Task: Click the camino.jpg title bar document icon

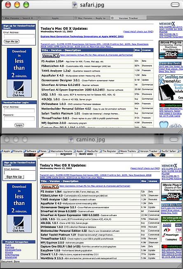Action: click(71, 140)
